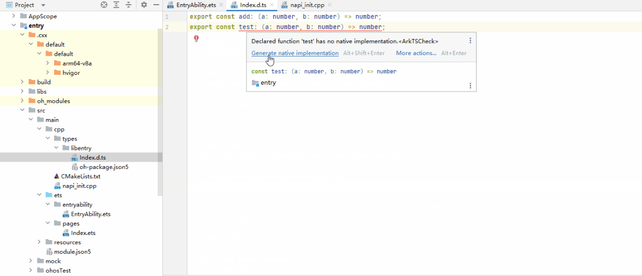Select Index.ets under pages
642x276 pixels.
click(83, 233)
